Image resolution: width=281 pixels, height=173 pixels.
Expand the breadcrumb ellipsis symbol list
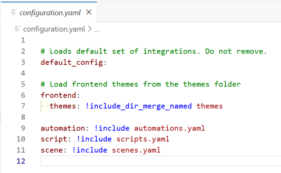tap(97, 30)
